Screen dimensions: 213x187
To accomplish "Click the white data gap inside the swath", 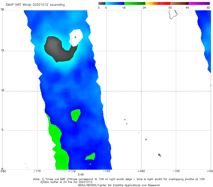I will click(76, 38).
